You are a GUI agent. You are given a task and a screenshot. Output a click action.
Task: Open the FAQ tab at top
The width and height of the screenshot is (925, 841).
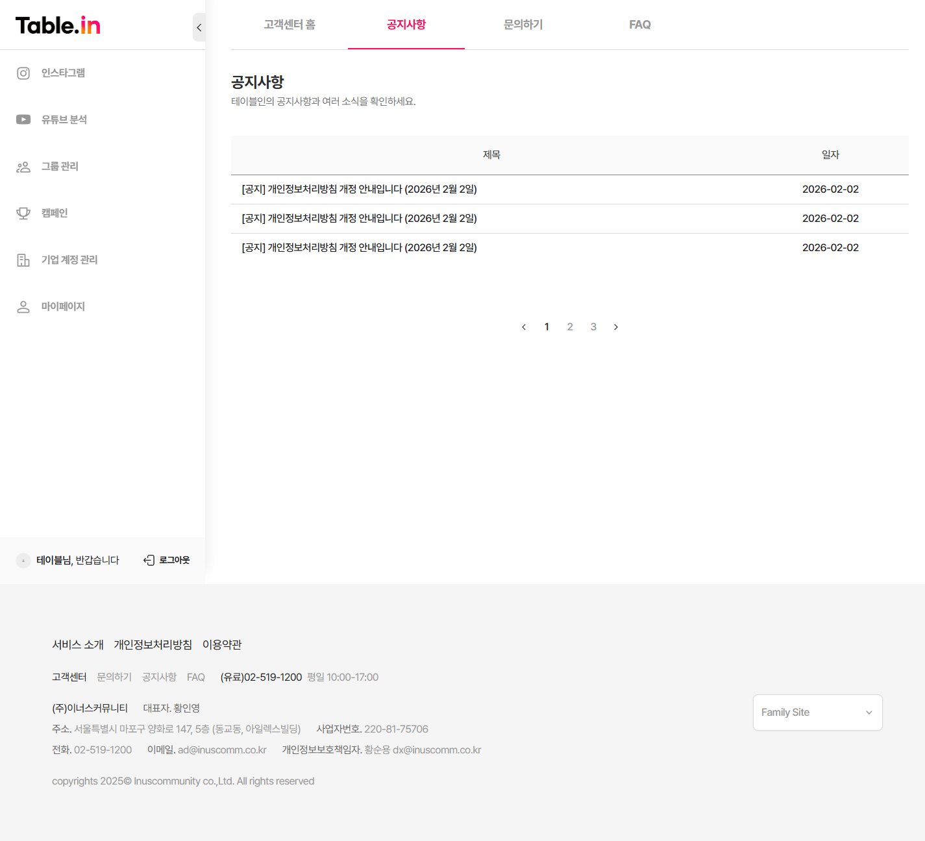tap(639, 25)
